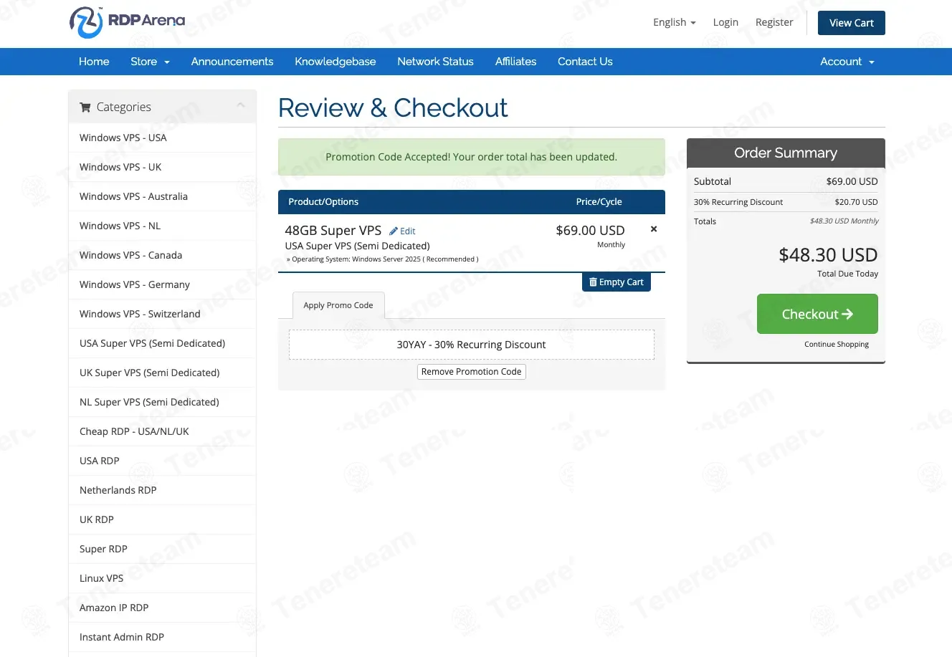Screen dimensions: 952x657
Task: Open UK Super VPS (Semi Dedicated) category
Action: [162, 373]
